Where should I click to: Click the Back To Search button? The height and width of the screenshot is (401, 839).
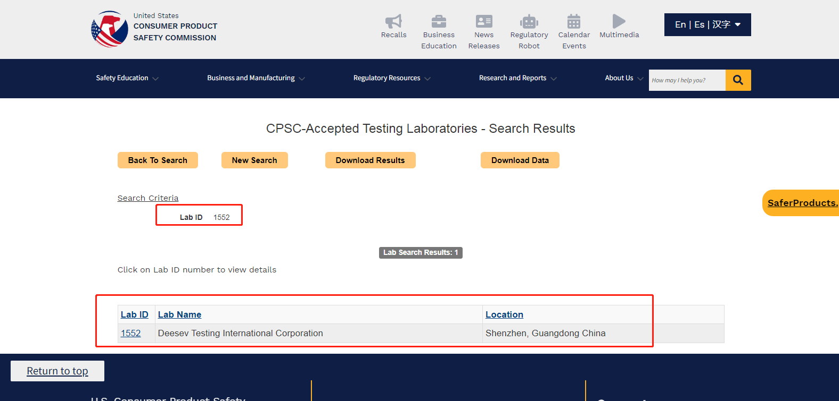pyautogui.click(x=158, y=160)
